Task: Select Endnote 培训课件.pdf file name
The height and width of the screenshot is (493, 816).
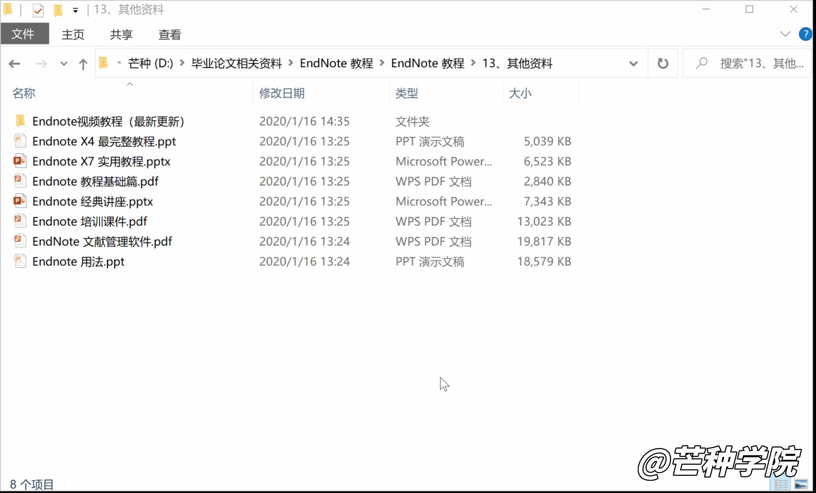Action: tap(90, 221)
